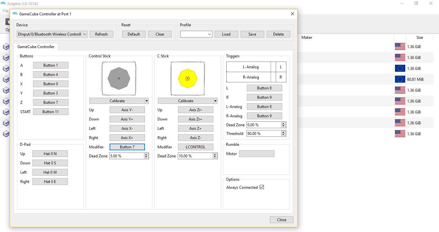Screen dimensions: 439x232
Task: Remap the B button (Button 4)
Action: tap(50, 74)
